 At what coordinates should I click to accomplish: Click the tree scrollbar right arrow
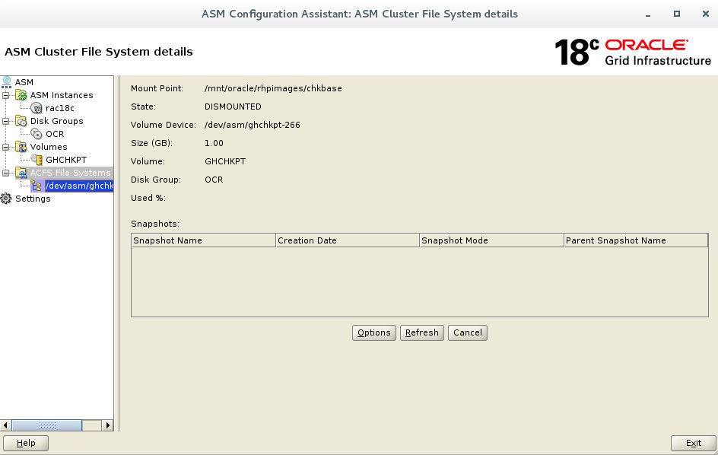(x=107, y=425)
